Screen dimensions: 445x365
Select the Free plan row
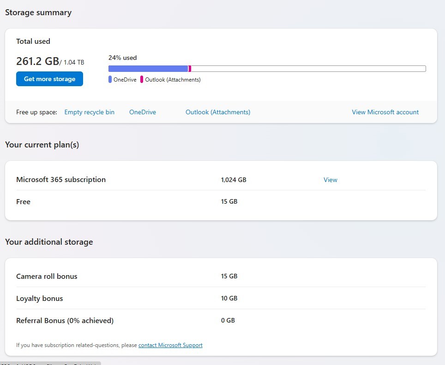click(221, 202)
